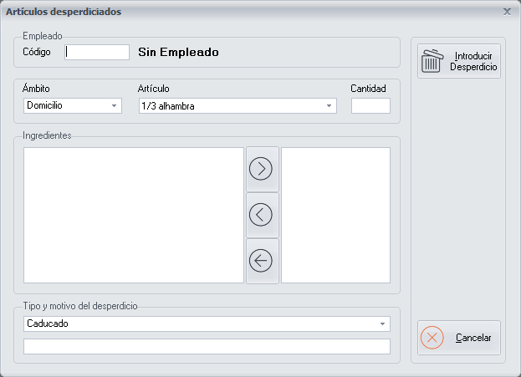Click the trash can icon
The height and width of the screenshot is (377, 521).
(x=432, y=62)
